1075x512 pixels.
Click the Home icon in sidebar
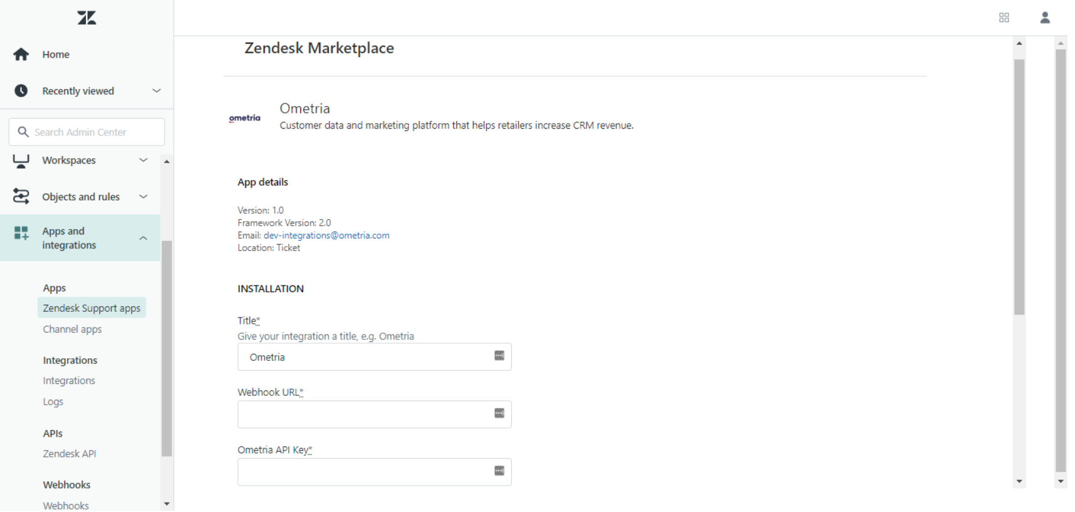pos(21,55)
